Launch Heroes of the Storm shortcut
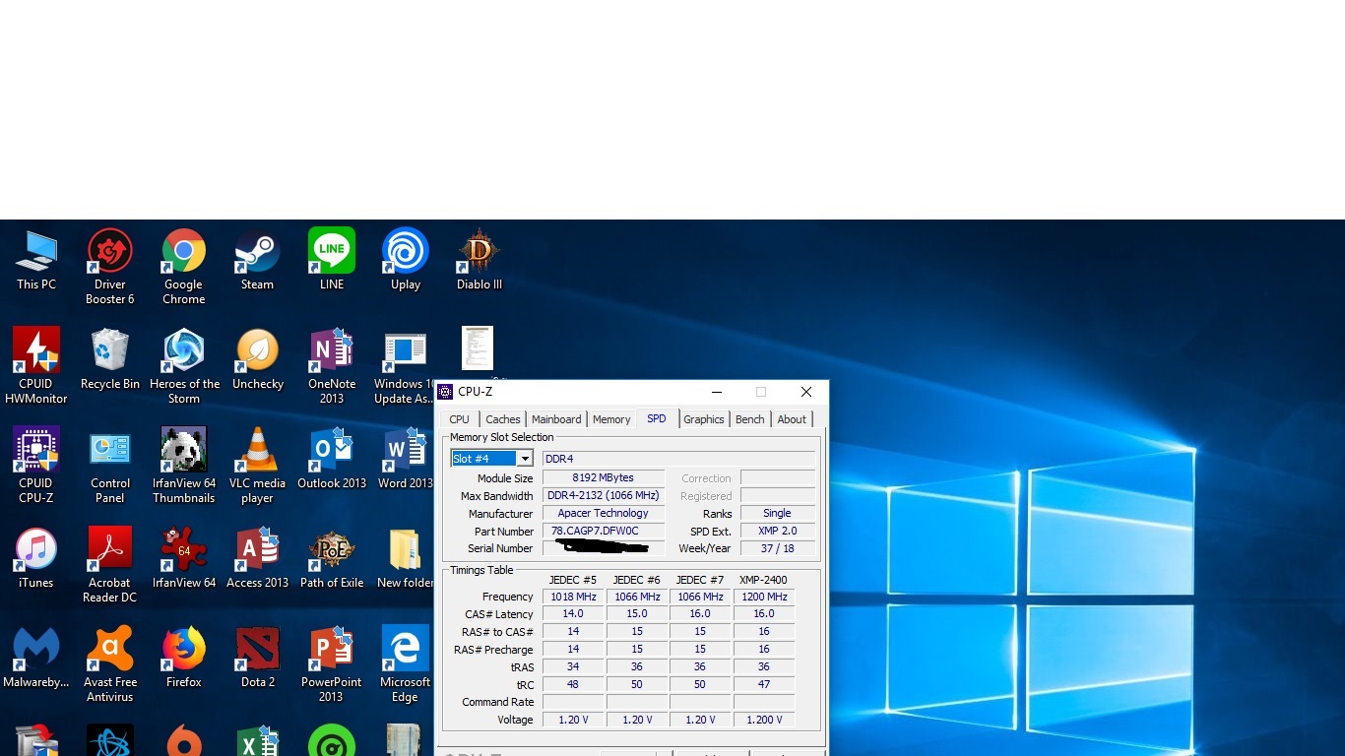1345x756 pixels. [184, 366]
